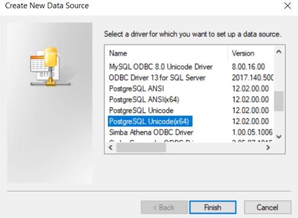This screenshot has height=218, width=298.
Task: Click the vertical scrollbar thumb
Action: coord(279,101)
